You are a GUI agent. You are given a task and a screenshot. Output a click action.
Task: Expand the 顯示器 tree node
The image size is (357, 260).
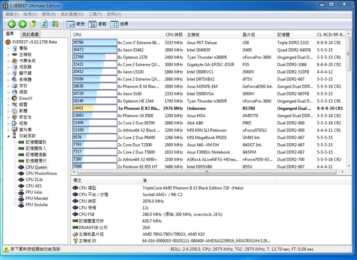[8, 74]
